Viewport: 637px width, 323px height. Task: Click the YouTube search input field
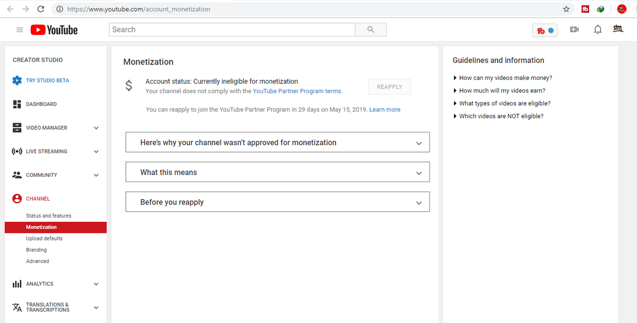pyautogui.click(x=232, y=30)
